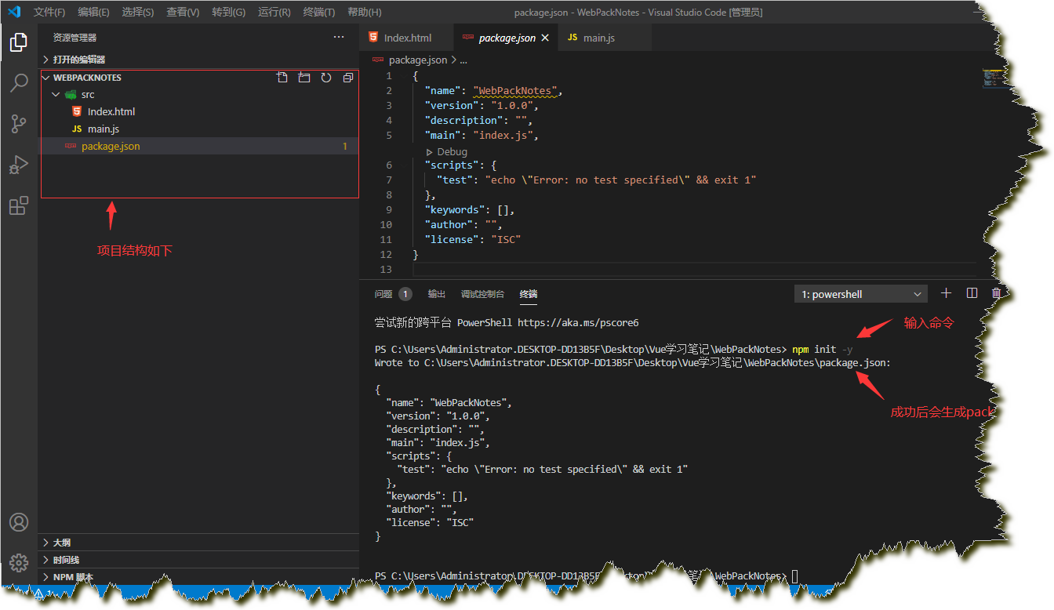Open the 终端(T) menu
1054x610 pixels.
pos(318,13)
